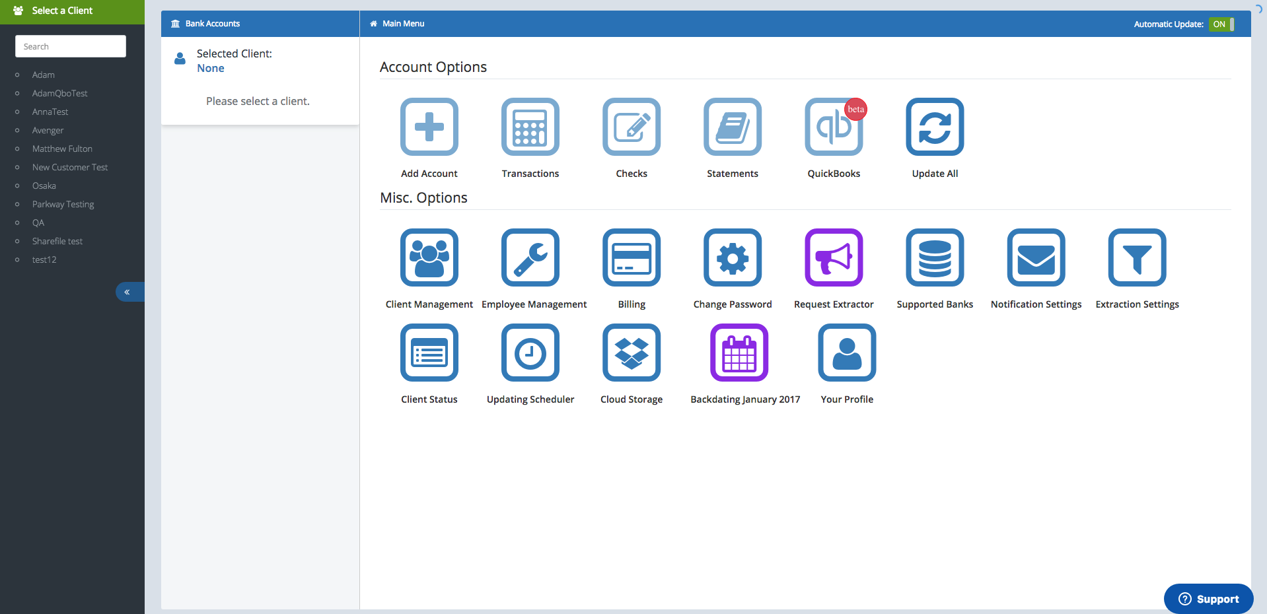Open the Add Account icon
This screenshot has width=1267, height=614.
click(429, 127)
